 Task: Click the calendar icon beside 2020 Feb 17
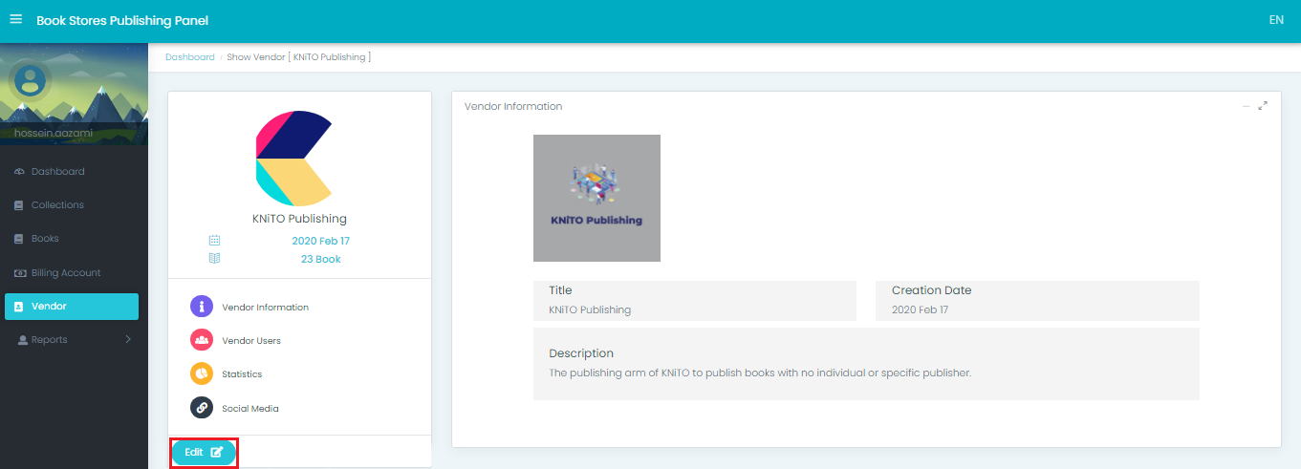(215, 241)
